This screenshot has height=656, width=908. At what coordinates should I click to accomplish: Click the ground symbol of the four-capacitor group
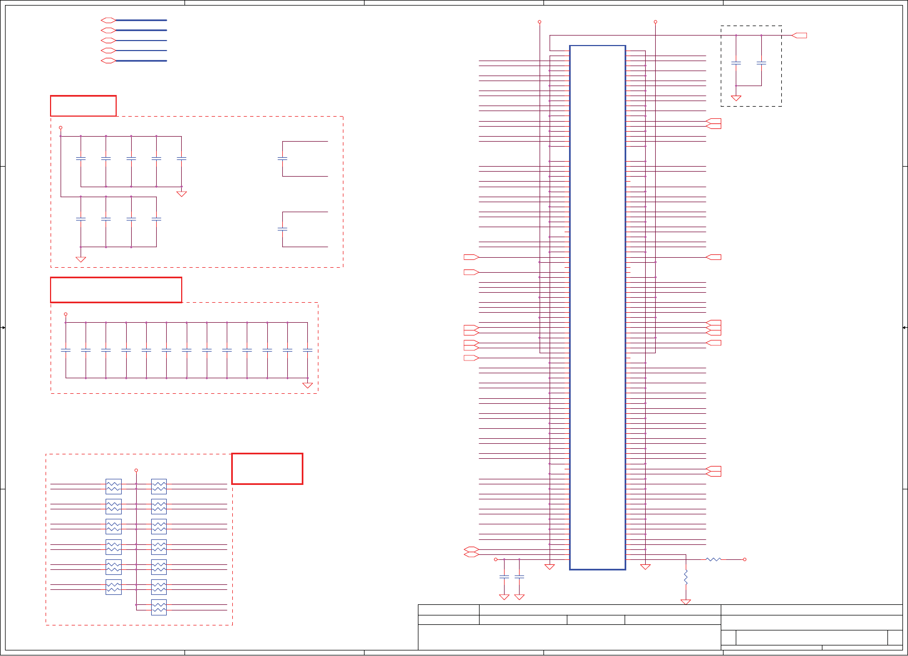[x=81, y=259]
